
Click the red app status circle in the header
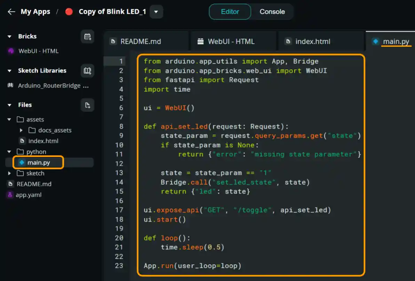point(68,11)
